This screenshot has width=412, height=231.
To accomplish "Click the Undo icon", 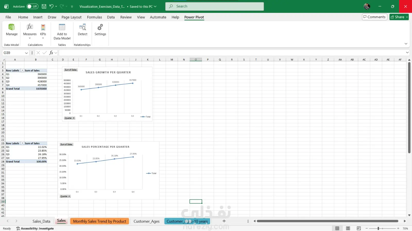I will 51,6.
